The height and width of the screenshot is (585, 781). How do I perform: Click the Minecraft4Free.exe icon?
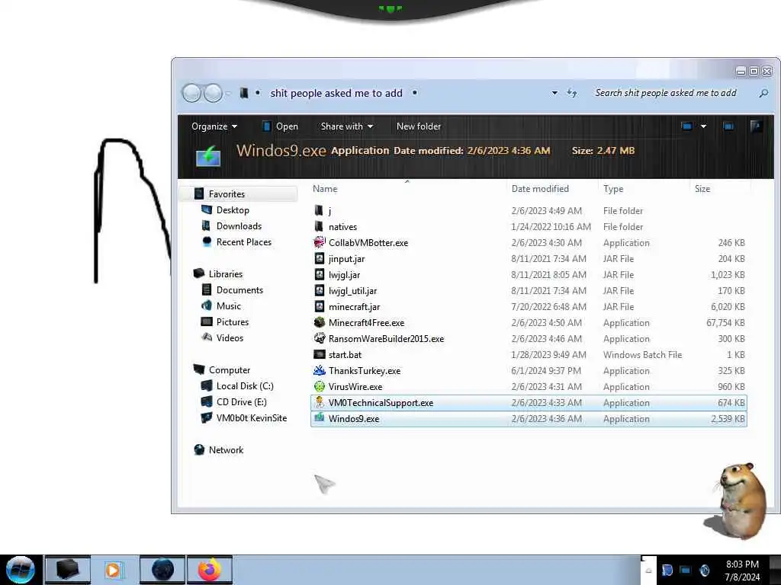[320, 322]
